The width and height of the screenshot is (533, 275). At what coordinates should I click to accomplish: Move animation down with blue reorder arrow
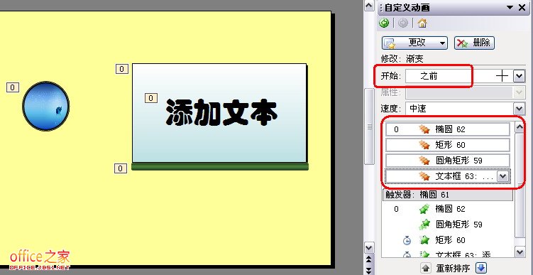481,268
